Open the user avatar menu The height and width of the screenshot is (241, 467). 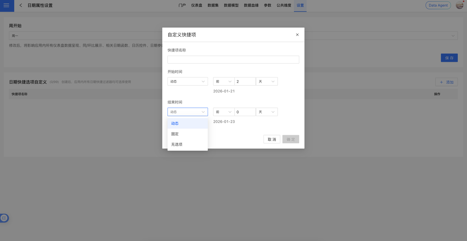tap(459, 5)
